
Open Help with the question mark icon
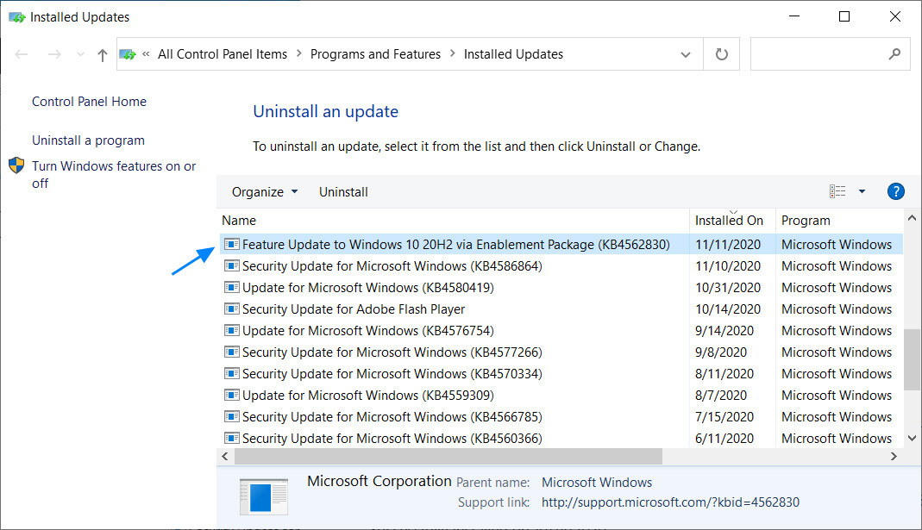pos(895,191)
